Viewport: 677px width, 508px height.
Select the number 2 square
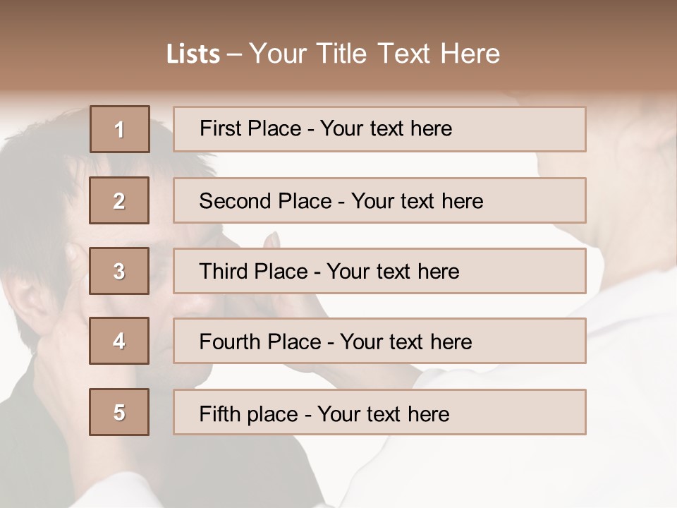pyautogui.click(x=119, y=200)
